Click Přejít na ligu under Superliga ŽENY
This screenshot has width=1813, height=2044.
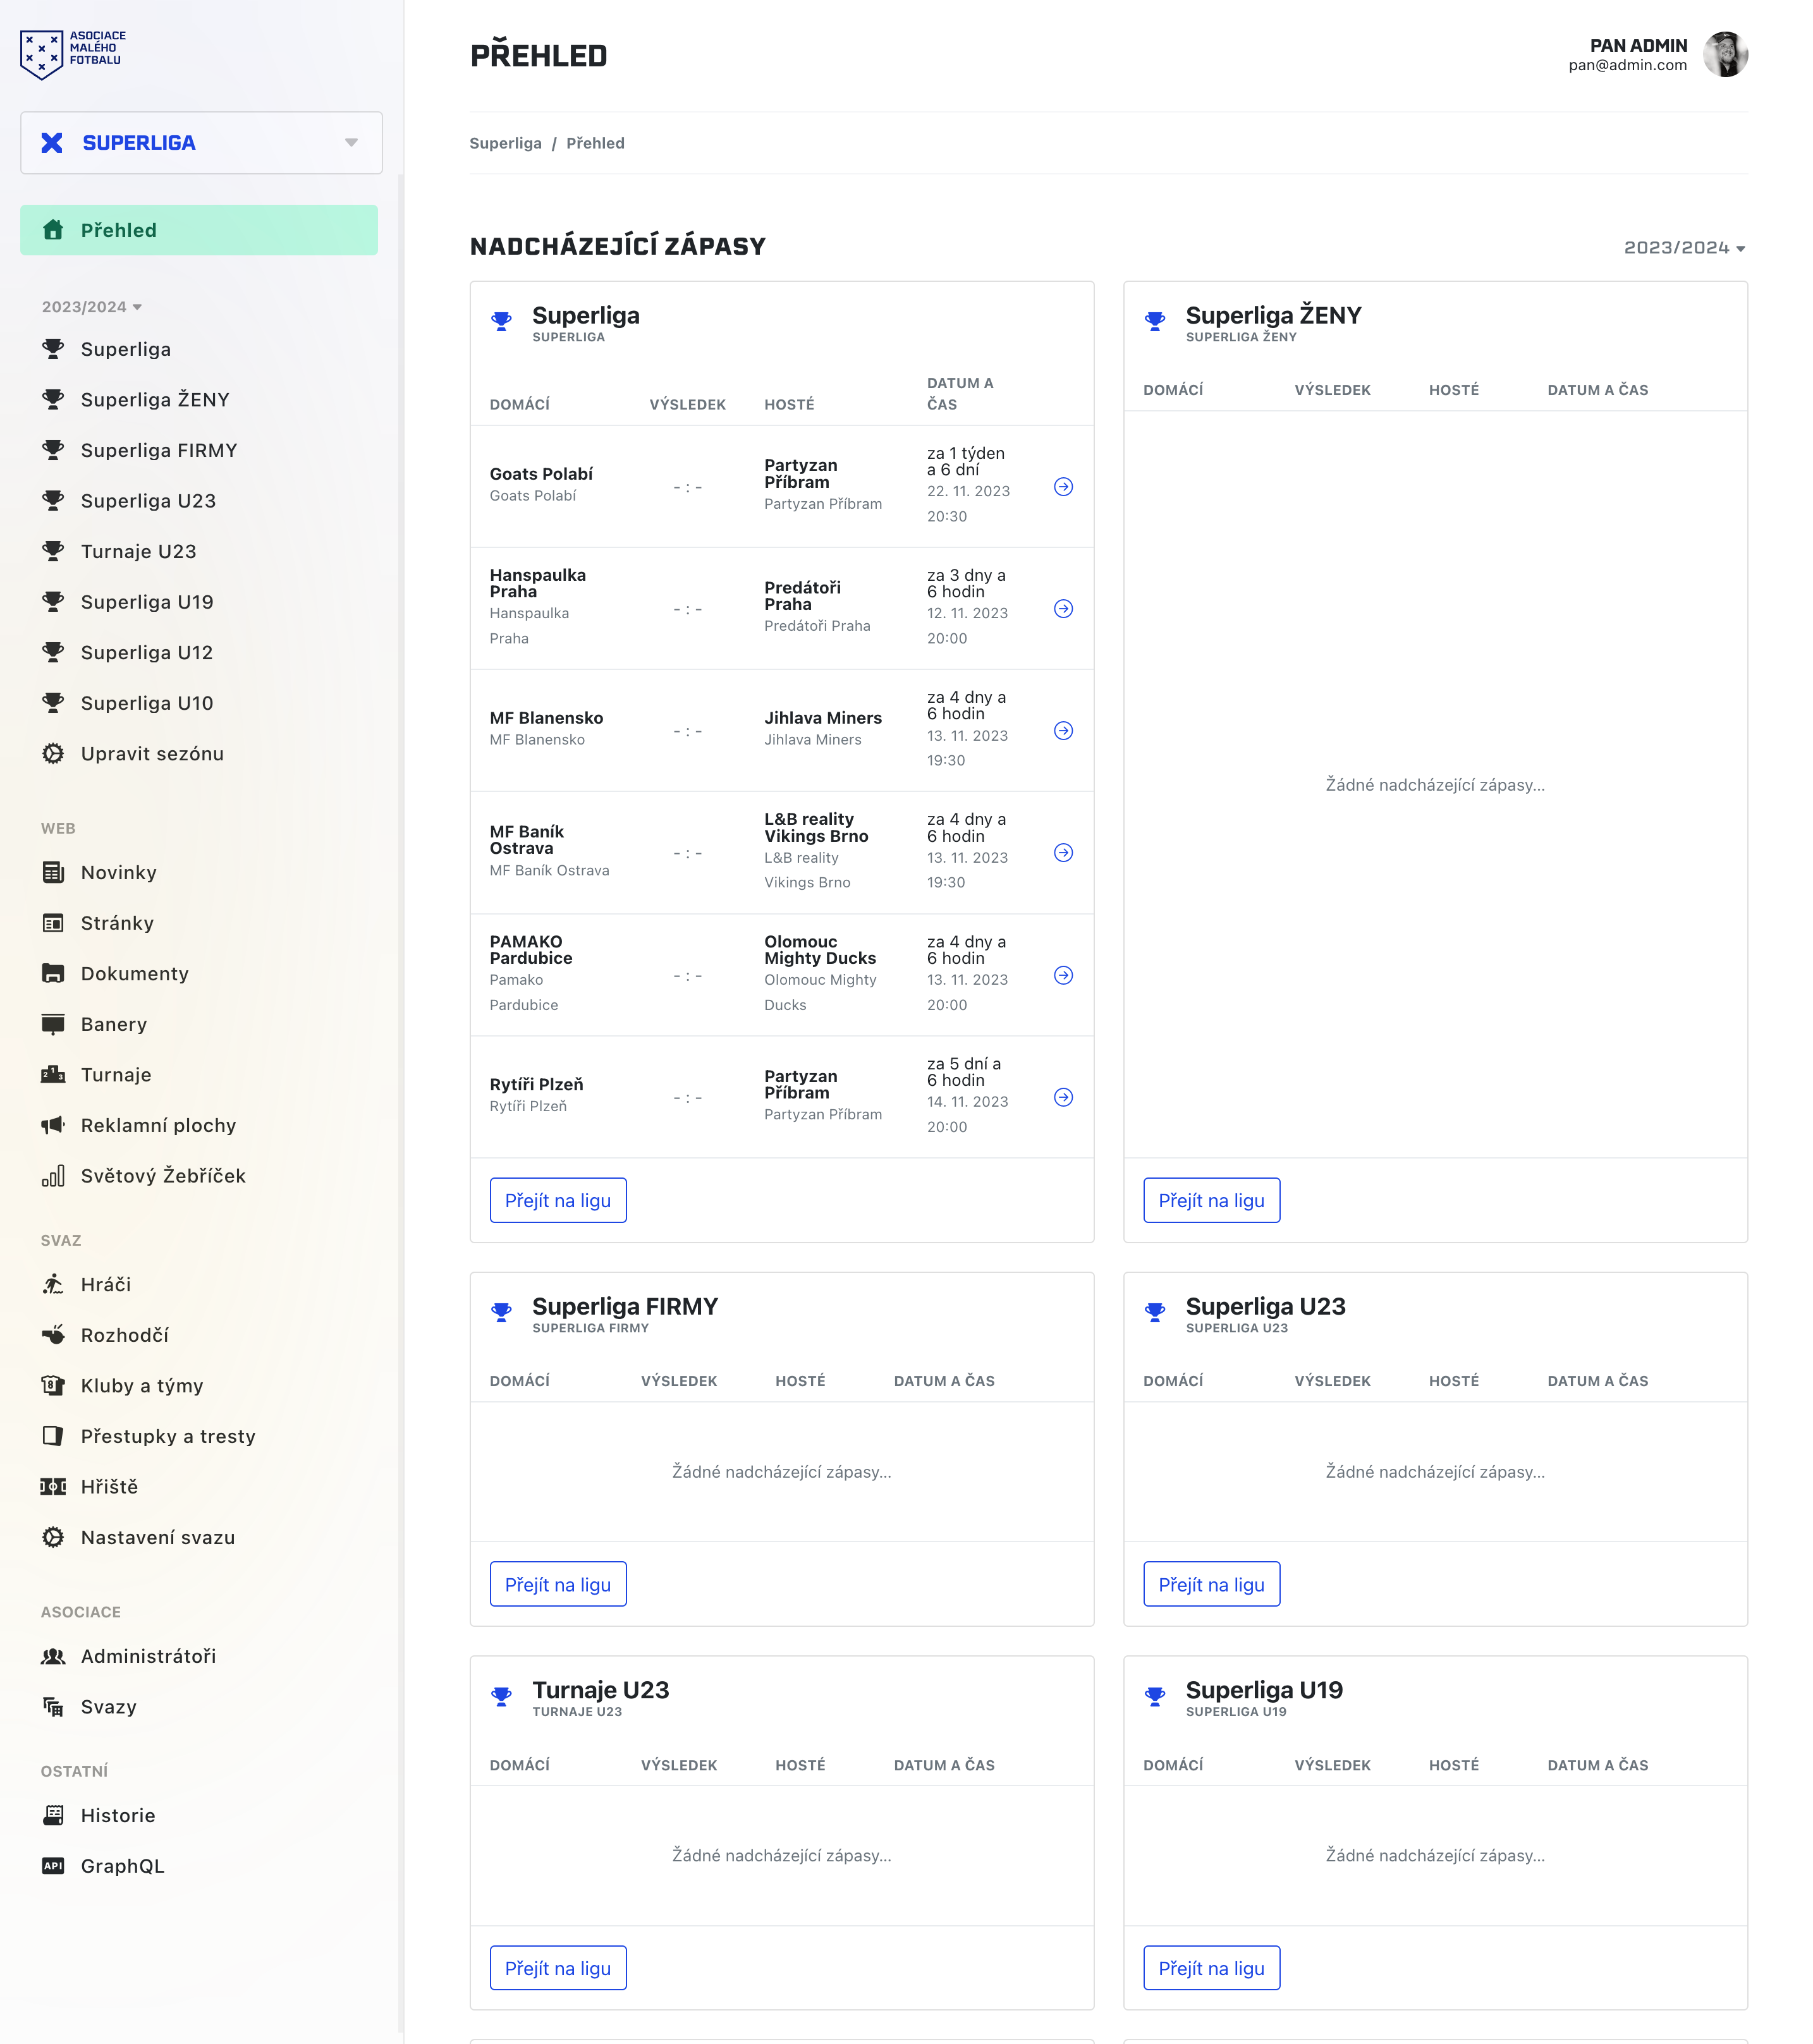pyautogui.click(x=1211, y=1200)
